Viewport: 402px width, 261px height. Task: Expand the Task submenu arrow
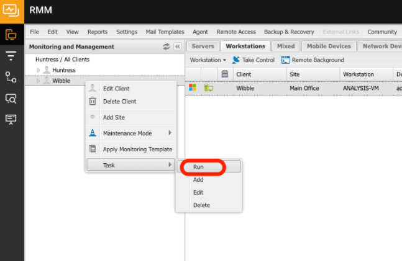[170, 164]
